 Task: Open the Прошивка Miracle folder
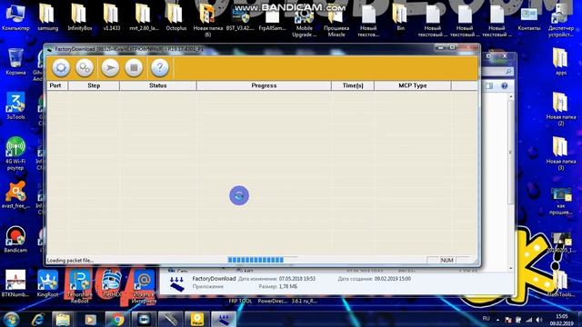(336, 21)
